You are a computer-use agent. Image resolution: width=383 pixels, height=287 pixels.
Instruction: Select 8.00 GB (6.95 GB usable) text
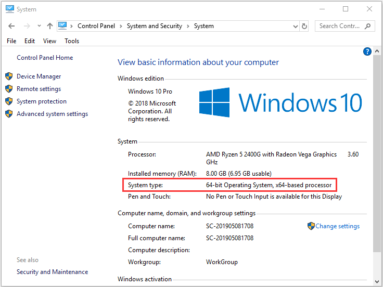[239, 174]
